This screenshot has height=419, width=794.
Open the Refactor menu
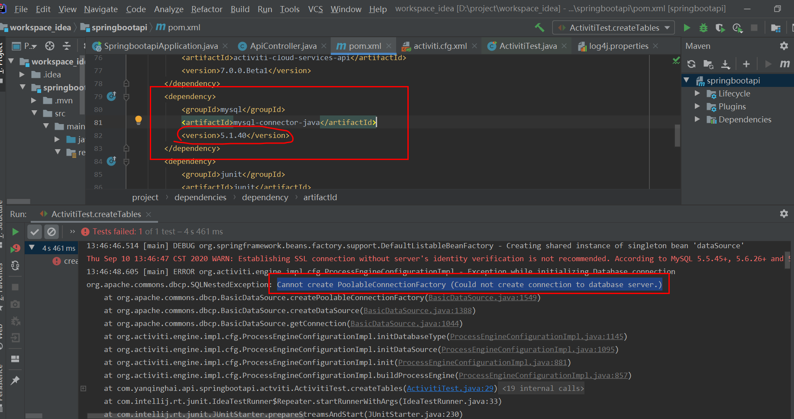tap(207, 9)
